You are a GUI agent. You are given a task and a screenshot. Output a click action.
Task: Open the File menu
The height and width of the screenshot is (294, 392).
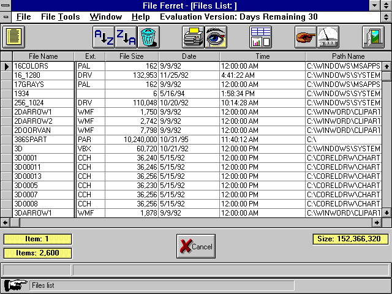pos(24,17)
